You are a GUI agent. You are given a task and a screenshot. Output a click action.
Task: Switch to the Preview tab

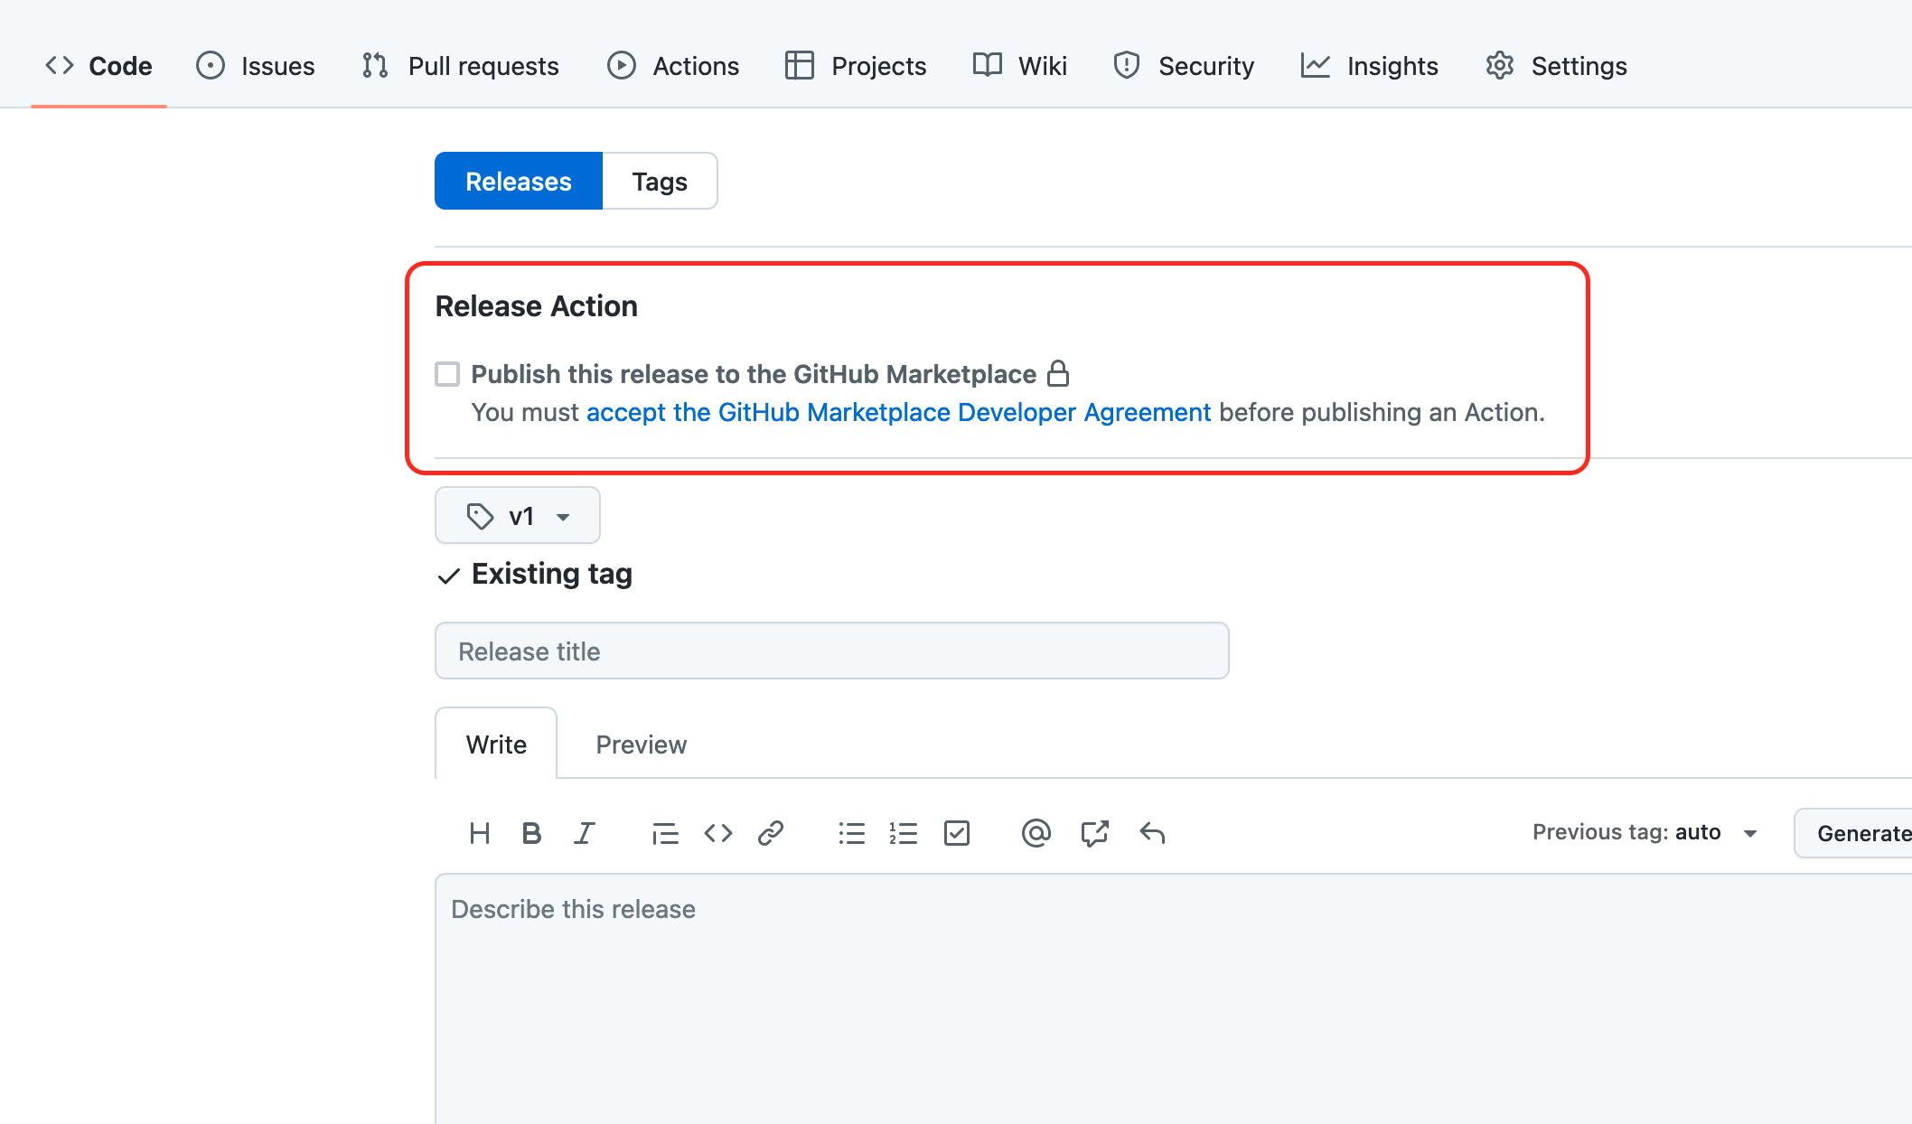[641, 744]
